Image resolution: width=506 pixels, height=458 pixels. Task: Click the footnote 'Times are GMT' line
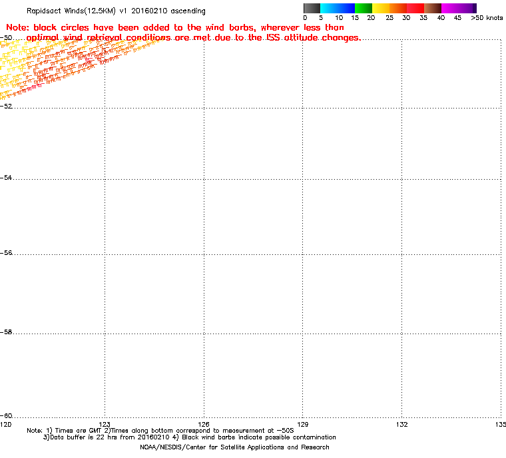(x=160, y=431)
